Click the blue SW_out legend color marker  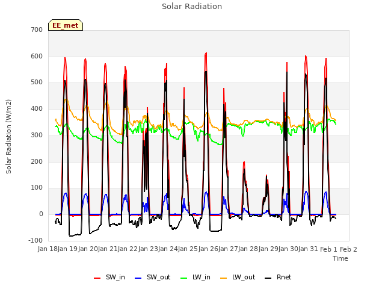138,278
